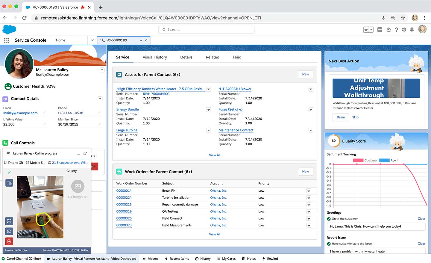Screen dimensions: 431x263
Task: Click the global actions plus icon
Action: pos(380,30)
